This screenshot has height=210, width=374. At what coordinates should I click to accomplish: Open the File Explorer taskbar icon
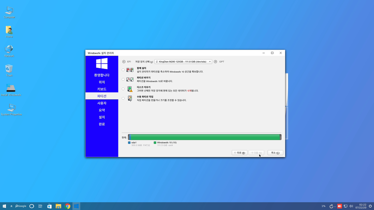point(58,206)
